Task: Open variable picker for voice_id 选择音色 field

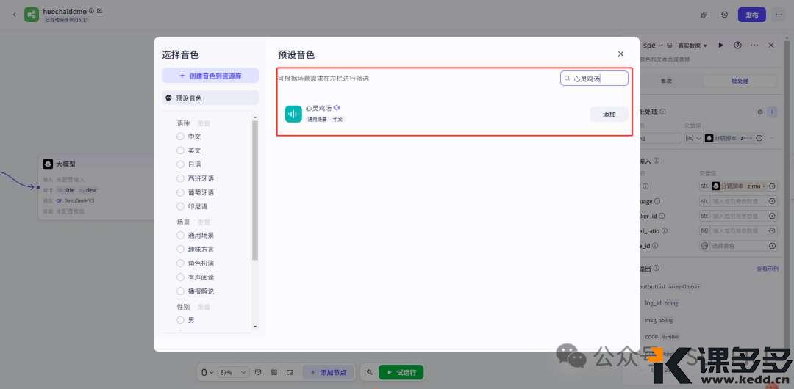Action: coord(772,245)
